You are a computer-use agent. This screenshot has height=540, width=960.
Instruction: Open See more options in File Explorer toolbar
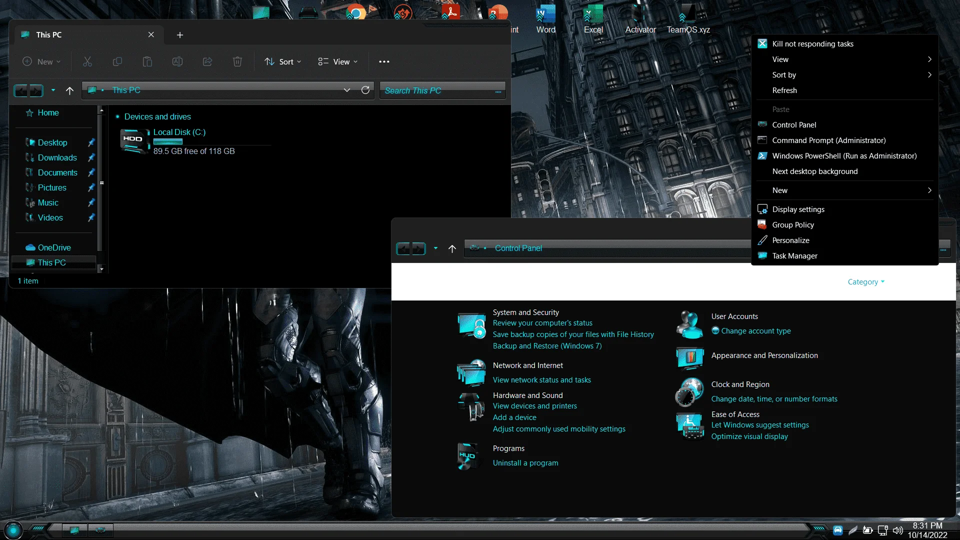[384, 61]
